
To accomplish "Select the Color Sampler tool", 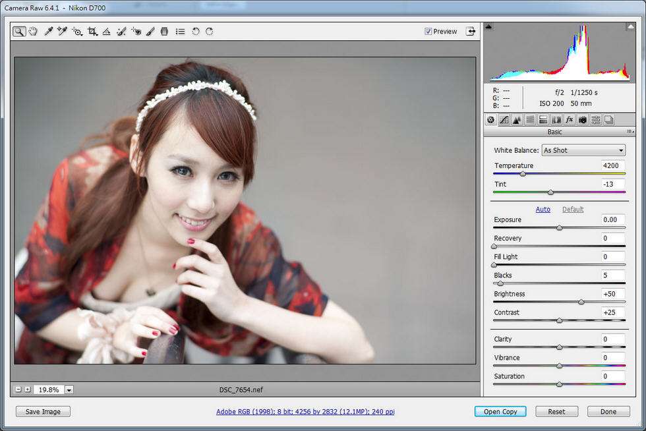I will tap(62, 32).
